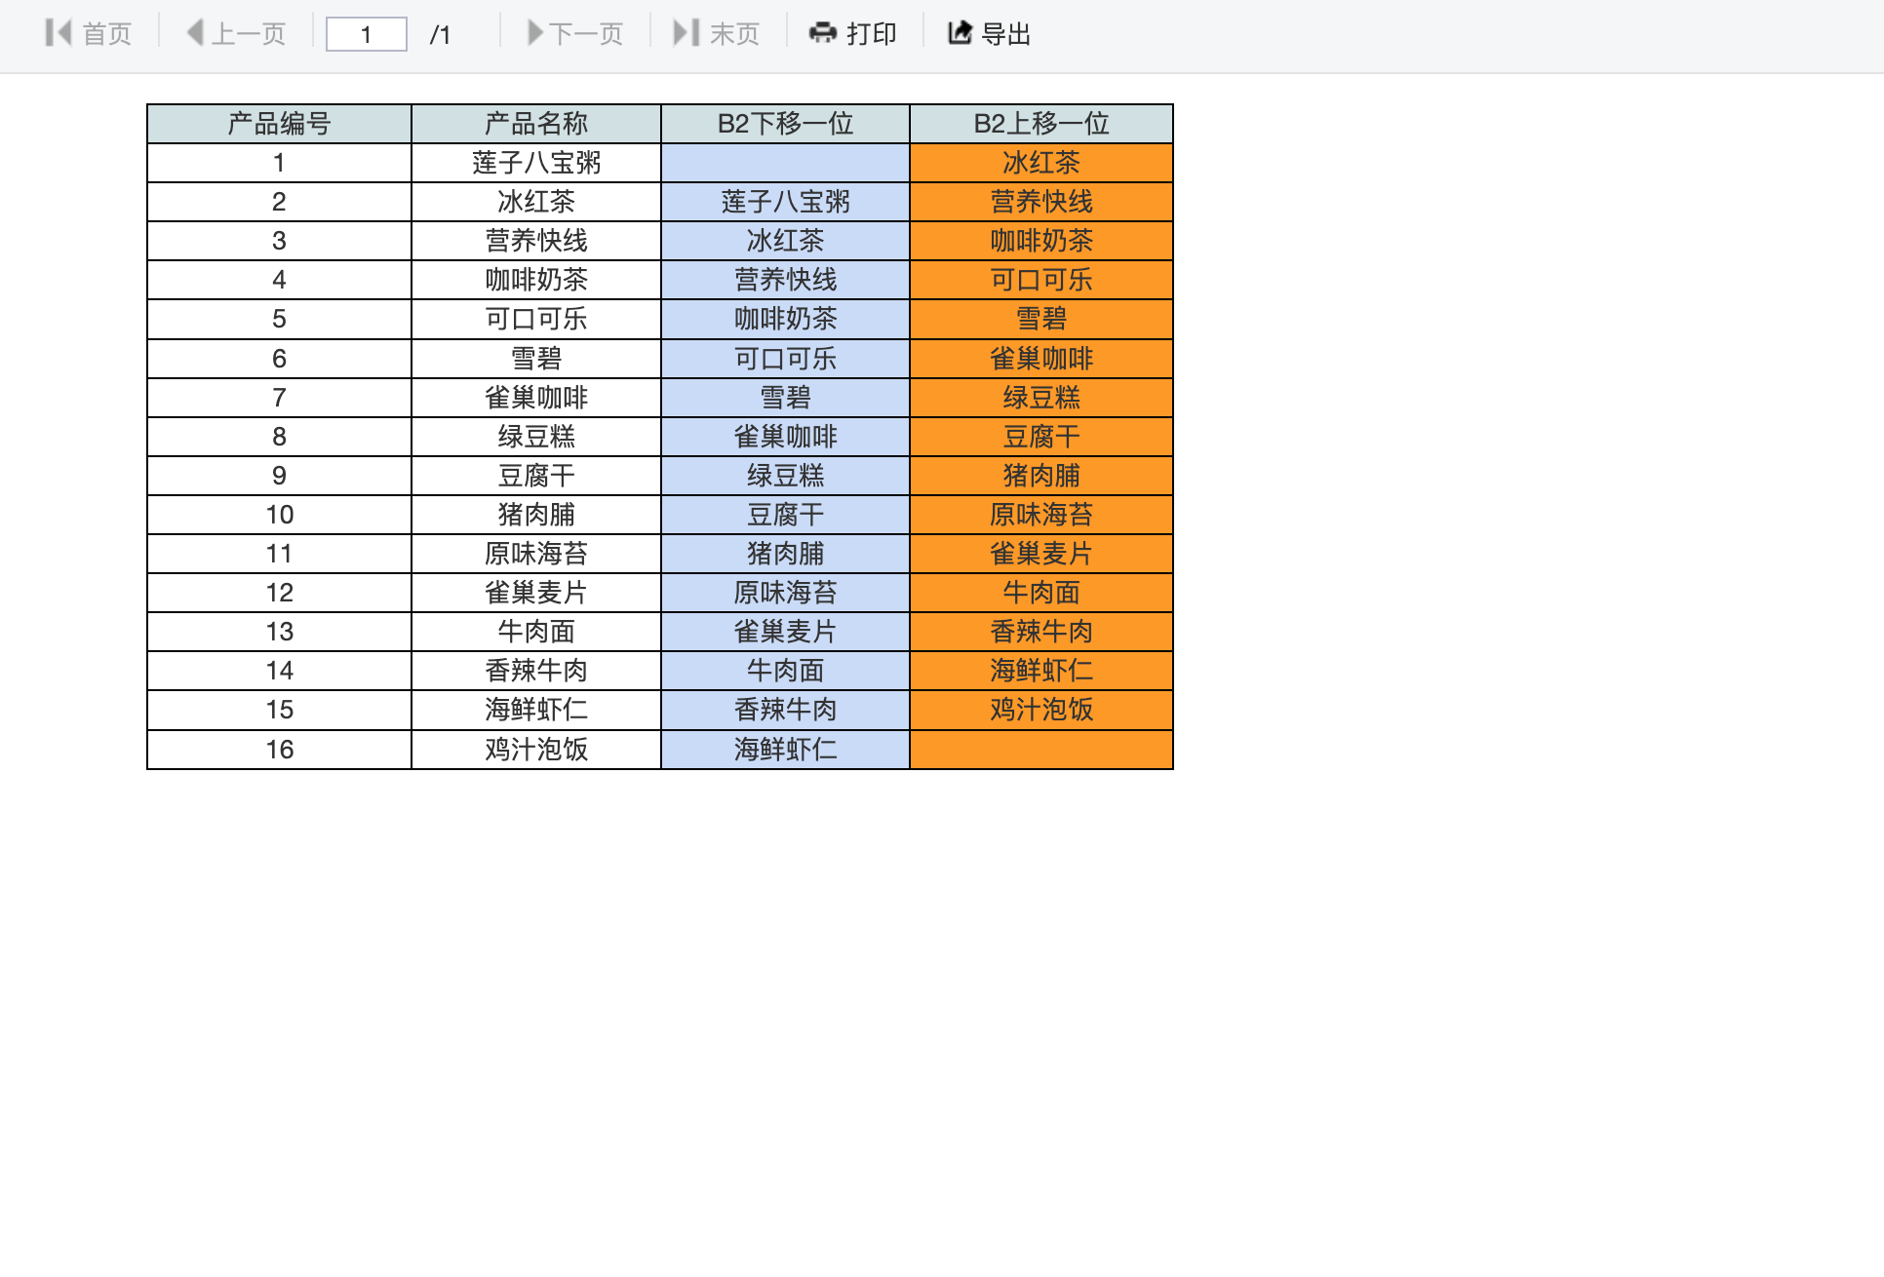Focus the page number input field
Image resolution: width=1884 pixels, height=1277 pixels.
coord(366,34)
